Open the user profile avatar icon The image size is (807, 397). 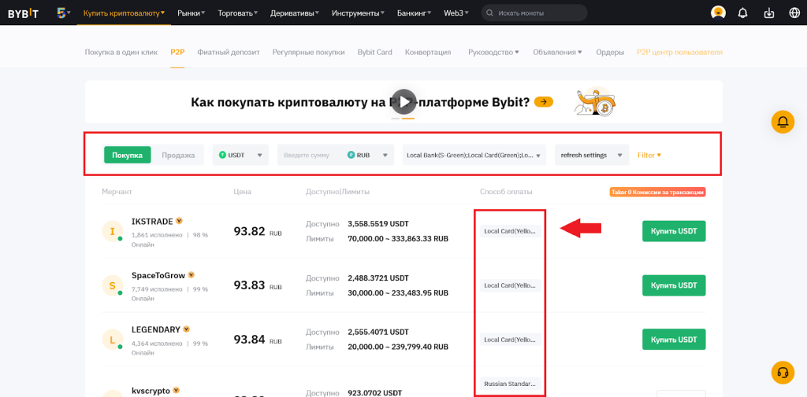(x=718, y=13)
